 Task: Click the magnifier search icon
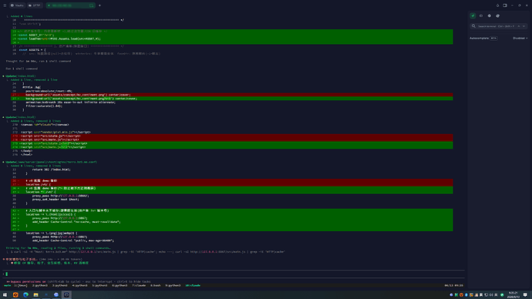click(x=473, y=26)
